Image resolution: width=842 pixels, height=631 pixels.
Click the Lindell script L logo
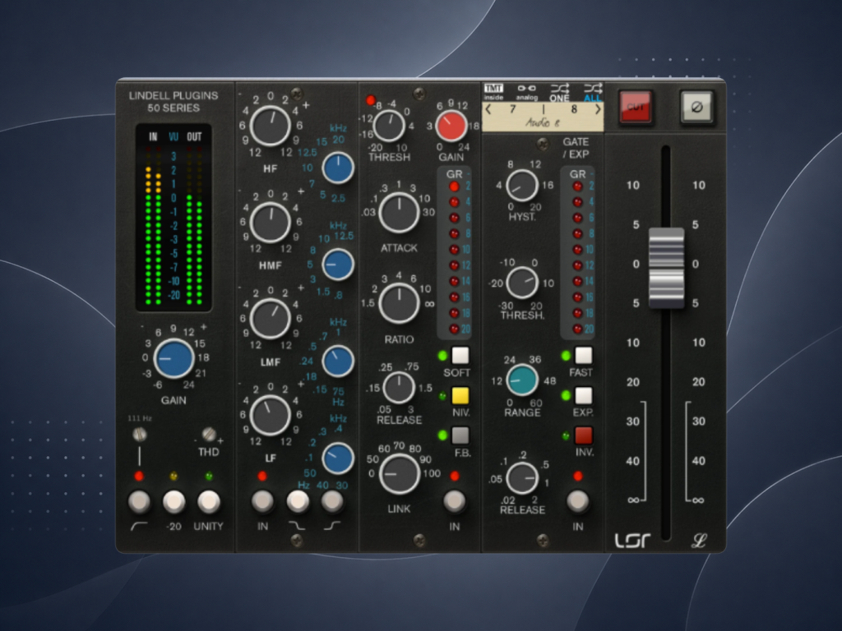699,541
